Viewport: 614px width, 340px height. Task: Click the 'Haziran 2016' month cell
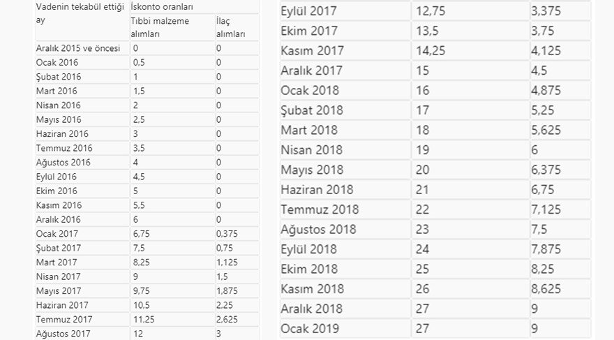tap(62, 133)
